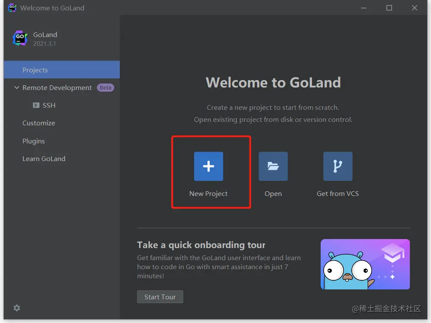Click the Open folder icon
Screen dimensions: 431x323
pos(273,166)
